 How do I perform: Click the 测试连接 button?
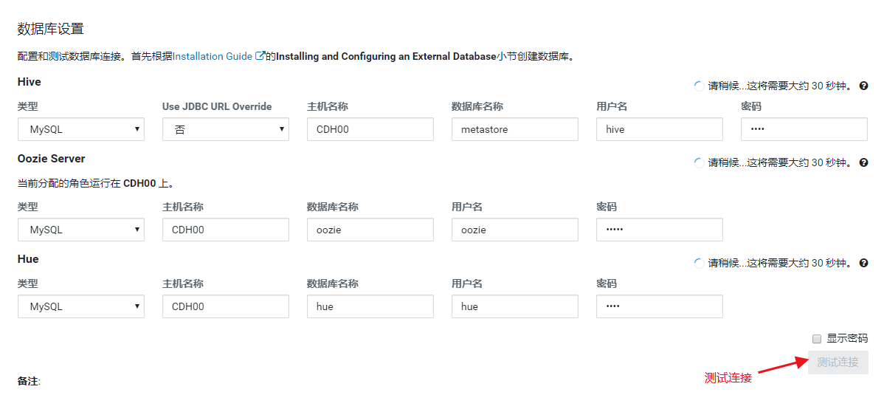pos(838,363)
